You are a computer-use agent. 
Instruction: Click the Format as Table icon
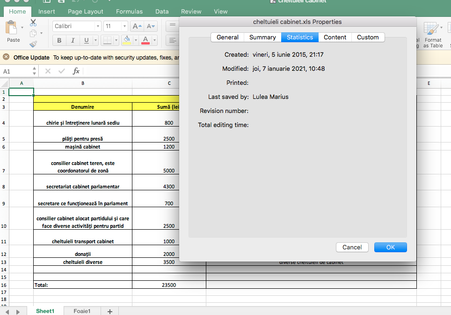(431, 29)
